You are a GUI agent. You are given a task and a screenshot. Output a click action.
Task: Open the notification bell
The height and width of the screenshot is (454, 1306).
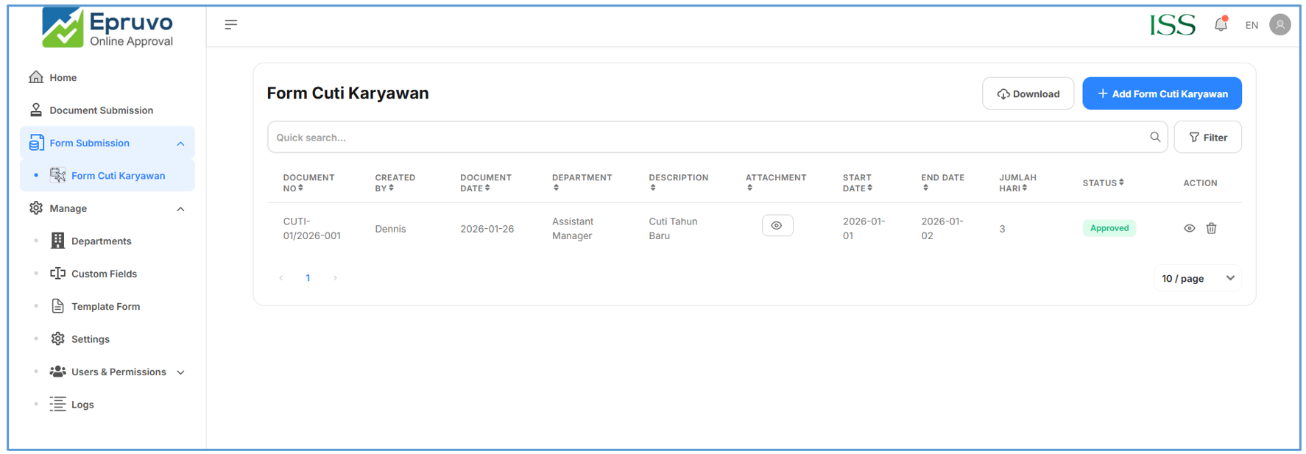pyautogui.click(x=1221, y=24)
